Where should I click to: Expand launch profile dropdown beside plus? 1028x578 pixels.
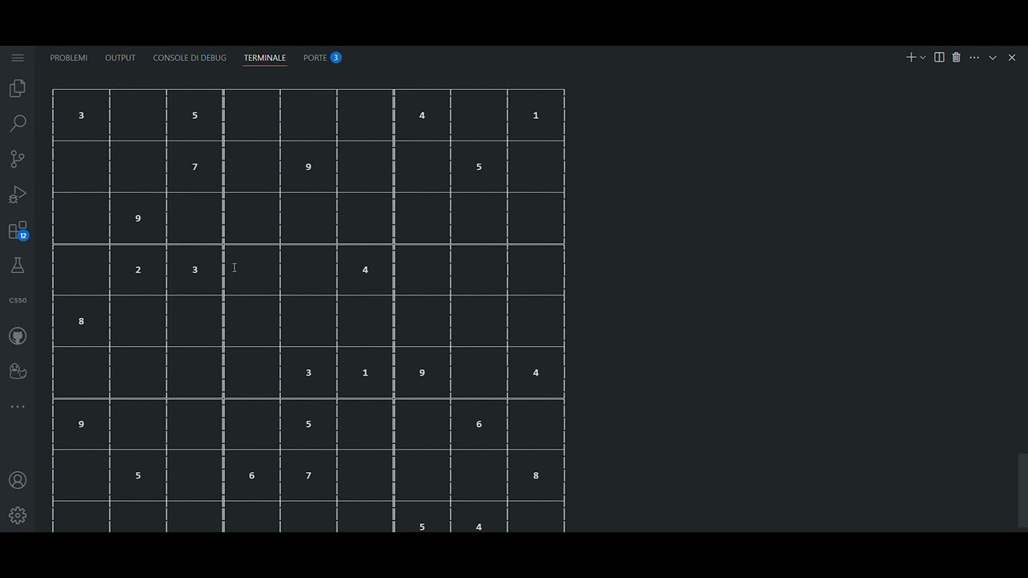[x=923, y=58]
